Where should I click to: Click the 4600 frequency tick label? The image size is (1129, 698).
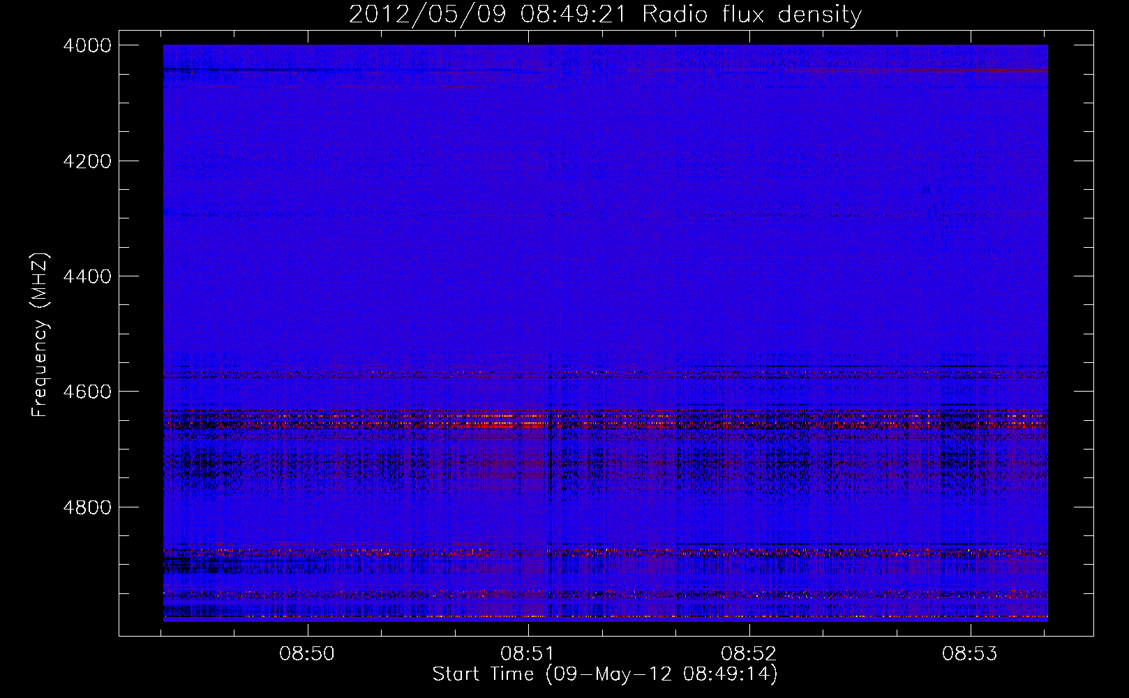[87, 392]
